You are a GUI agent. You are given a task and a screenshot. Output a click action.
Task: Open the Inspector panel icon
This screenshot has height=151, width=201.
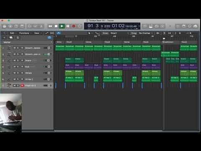pos(10,26)
